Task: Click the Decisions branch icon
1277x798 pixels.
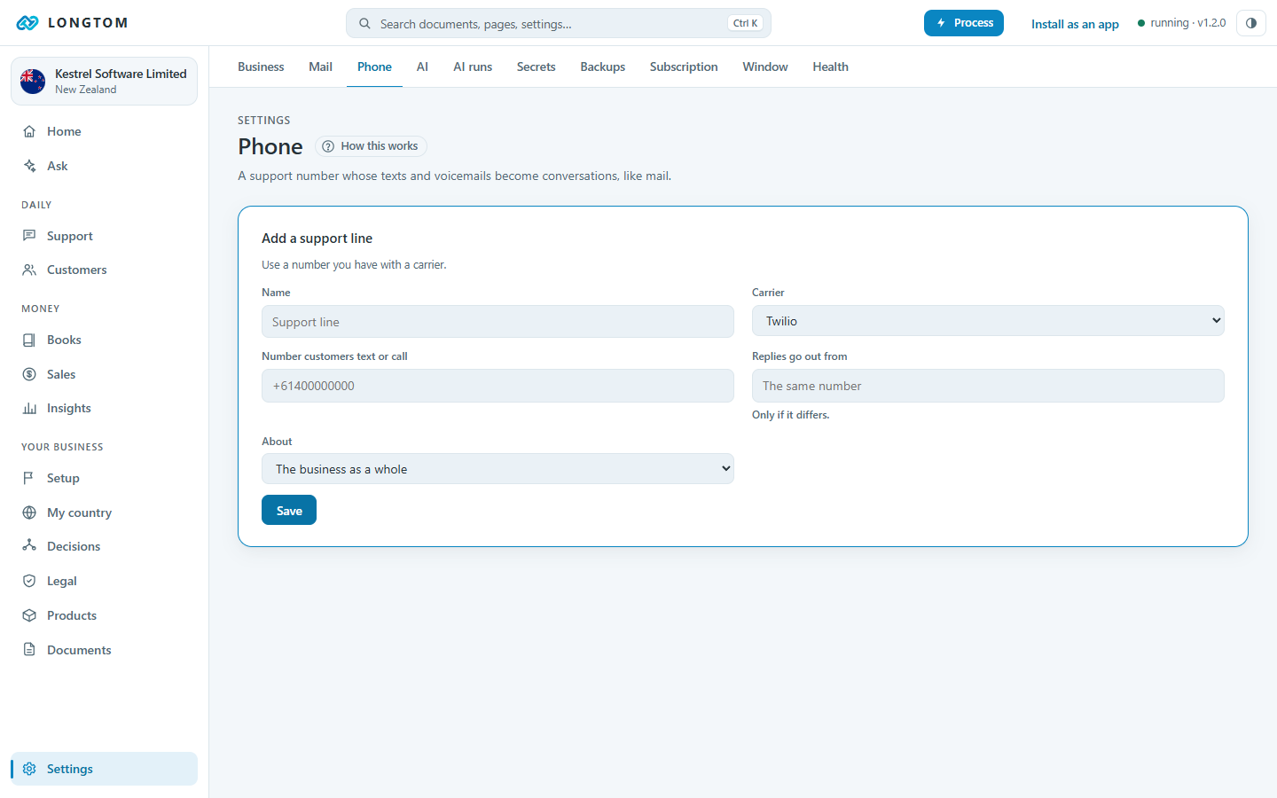Action: point(29,546)
